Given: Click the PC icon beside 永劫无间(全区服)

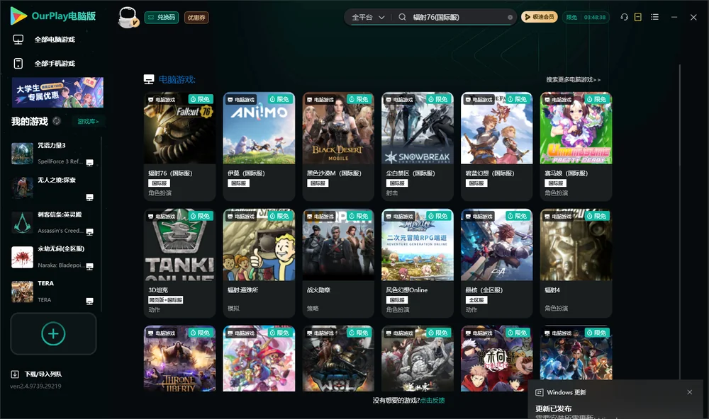Looking at the screenshot, I should 89,266.
